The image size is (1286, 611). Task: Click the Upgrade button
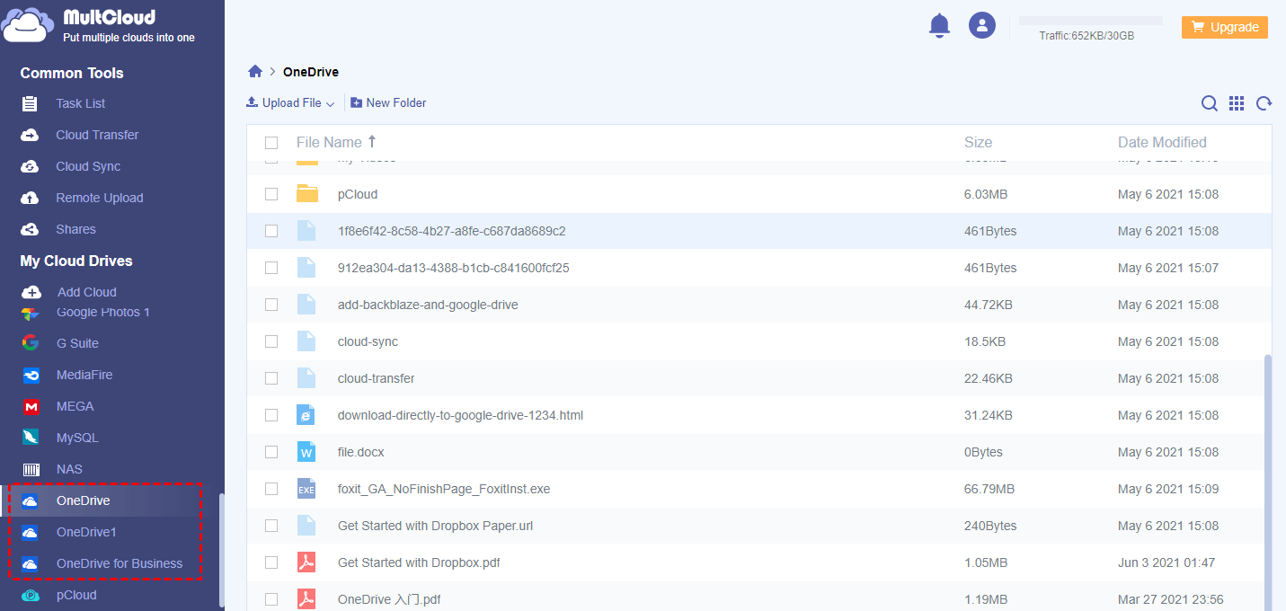pos(1224,27)
